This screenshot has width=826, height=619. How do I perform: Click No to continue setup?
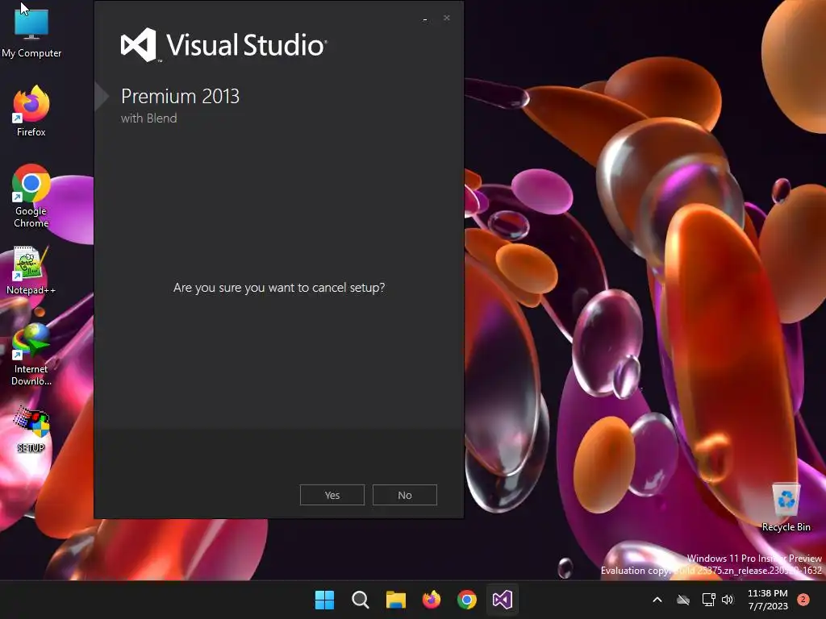[x=405, y=495]
